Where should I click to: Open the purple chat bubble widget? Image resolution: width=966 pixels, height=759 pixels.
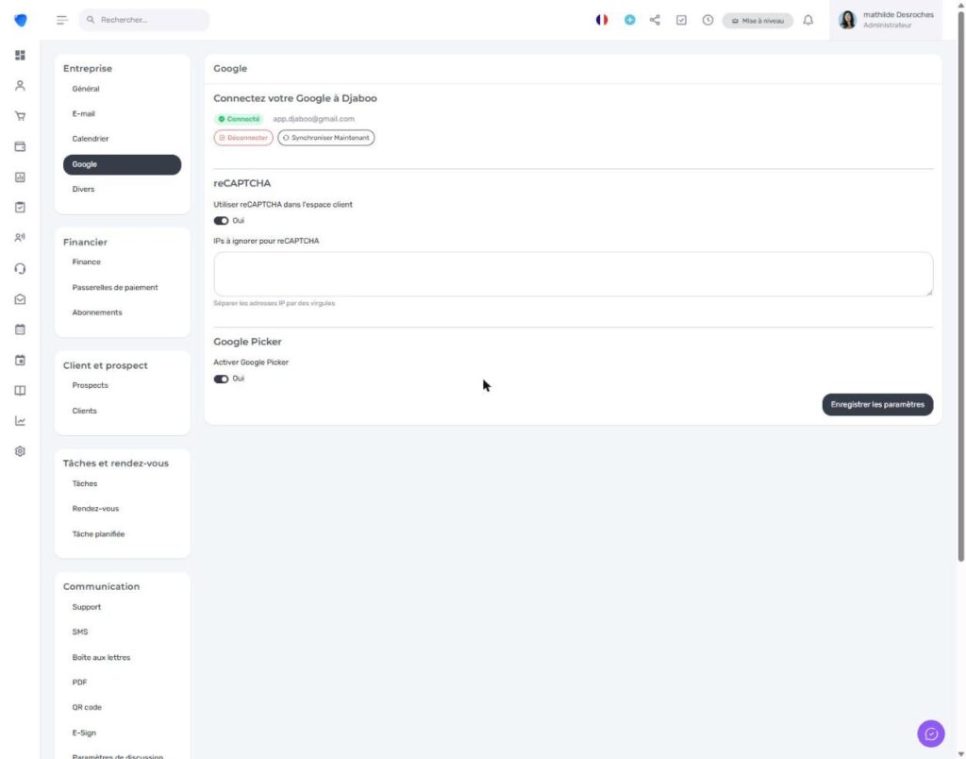click(931, 734)
